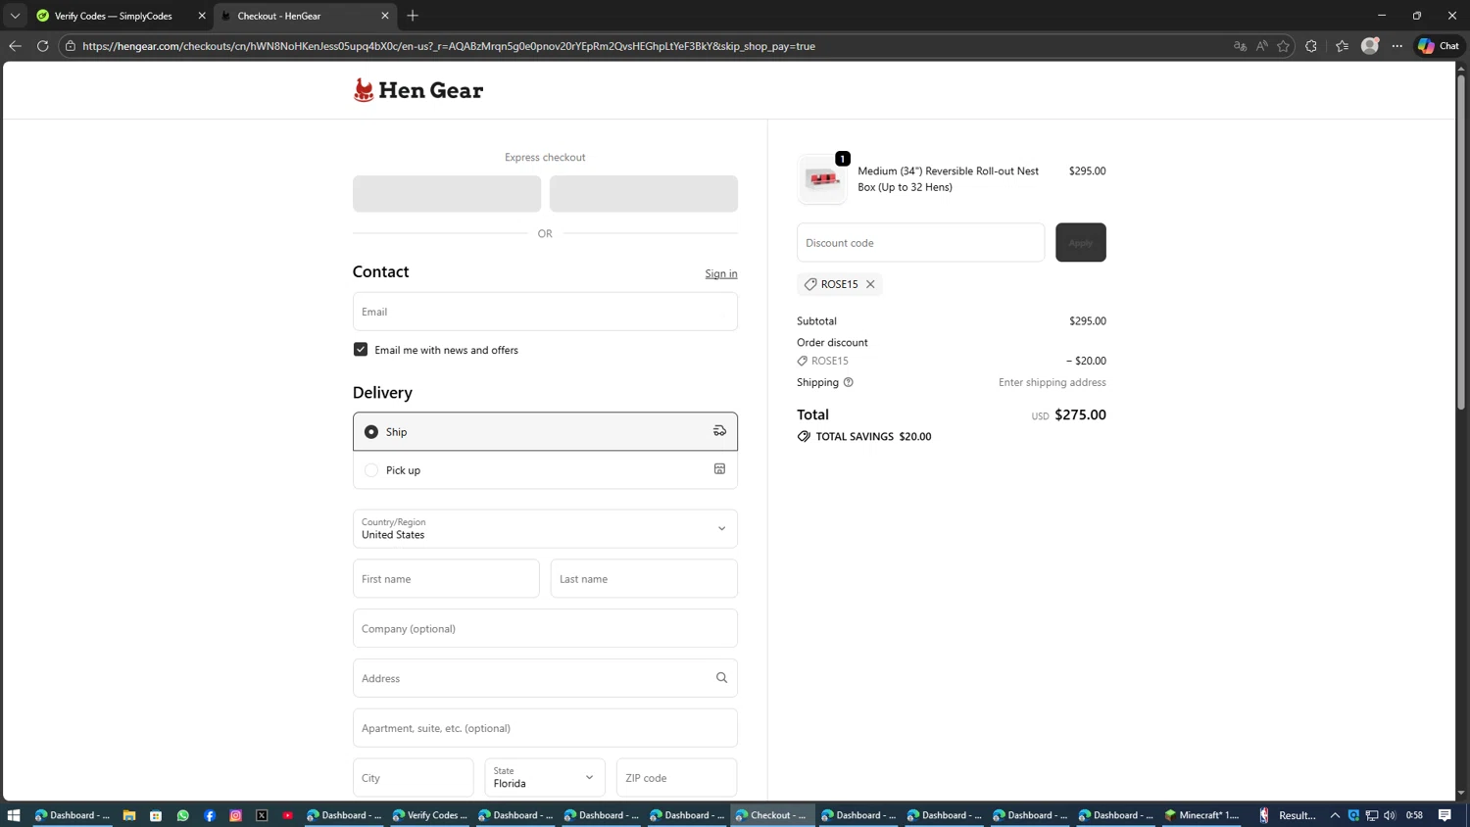1470x827 pixels.
Task: Click the page vertical scrollbar
Action: tap(1461, 240)
